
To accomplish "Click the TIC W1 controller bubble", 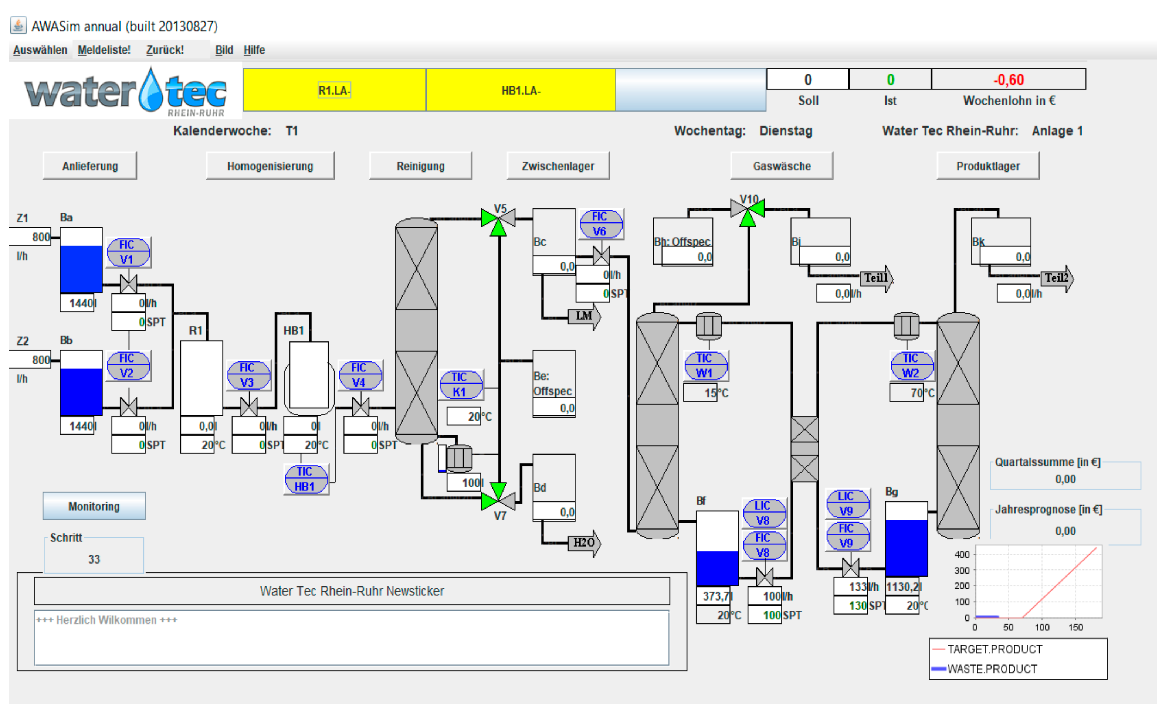I will pyautogui.click(x=705, y=365).
